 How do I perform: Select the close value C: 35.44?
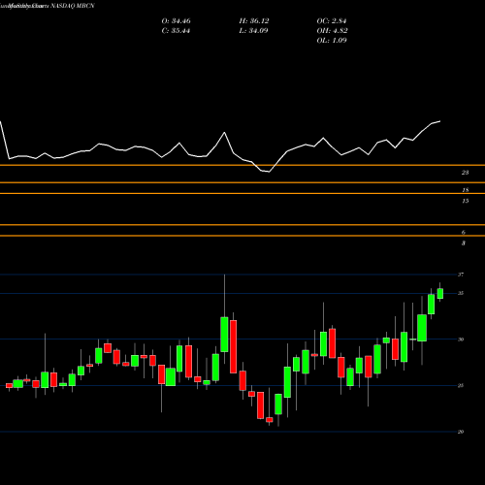(x=176, y=31)
